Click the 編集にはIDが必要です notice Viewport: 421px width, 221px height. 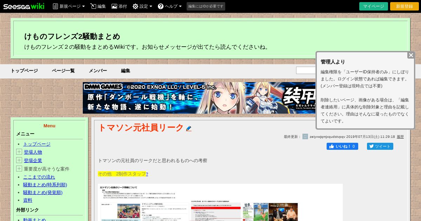click(x=206, y=6)
